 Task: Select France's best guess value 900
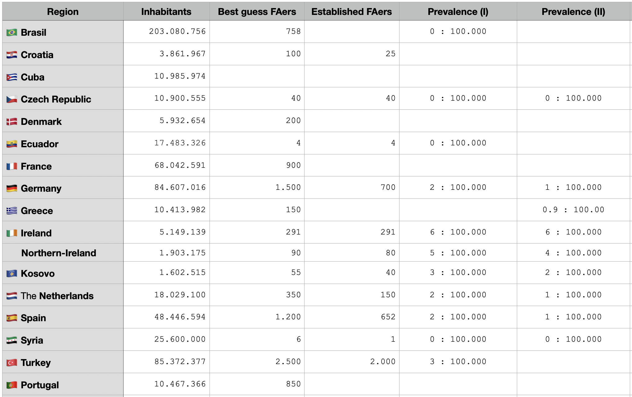[293, 165]
